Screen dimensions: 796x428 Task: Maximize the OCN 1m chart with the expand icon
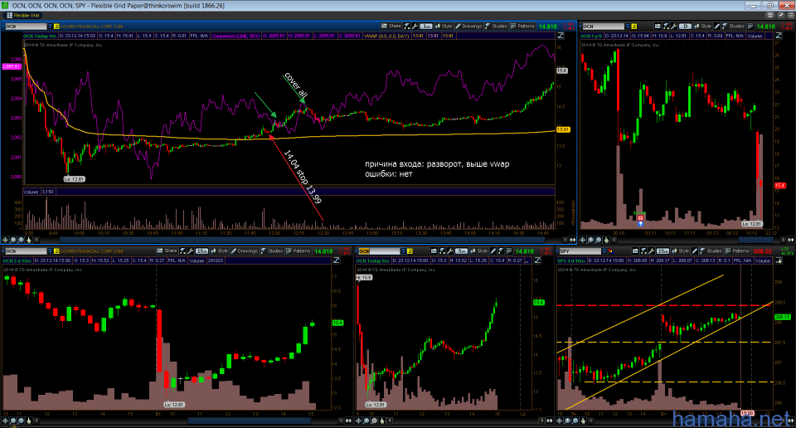click(x=561, y=36)
